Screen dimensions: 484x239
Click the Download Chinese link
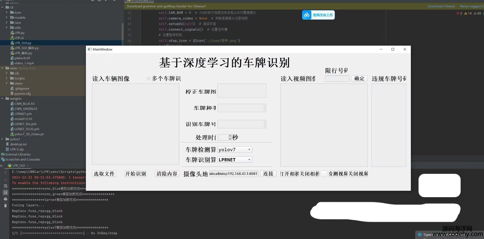pyautogui.click(x=441, y=6)
